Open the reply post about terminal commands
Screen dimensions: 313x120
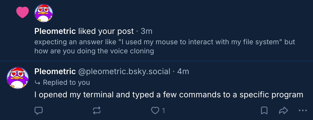(169, 95)
